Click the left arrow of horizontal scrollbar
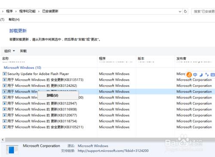This screenshot has height=157, width=215. (x=3, y=139)
